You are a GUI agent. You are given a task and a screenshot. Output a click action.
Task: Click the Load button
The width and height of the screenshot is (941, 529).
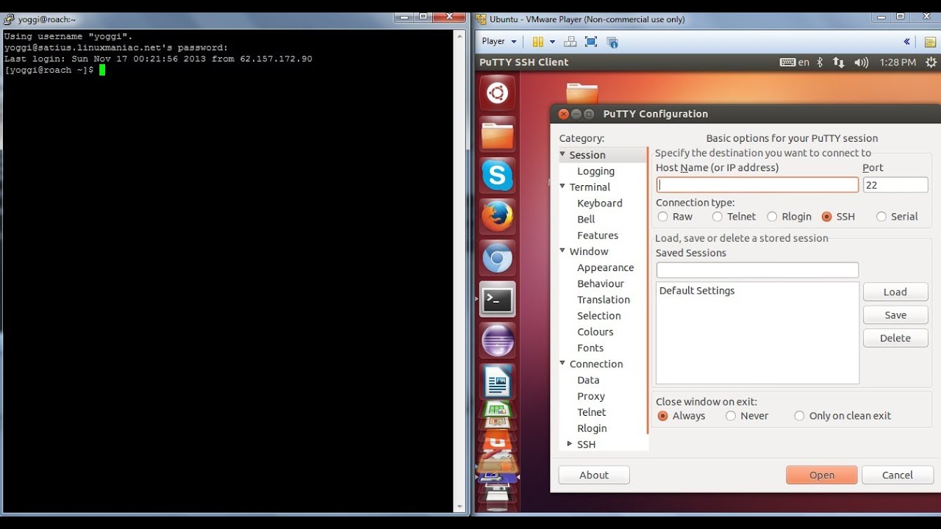point(895,292)
